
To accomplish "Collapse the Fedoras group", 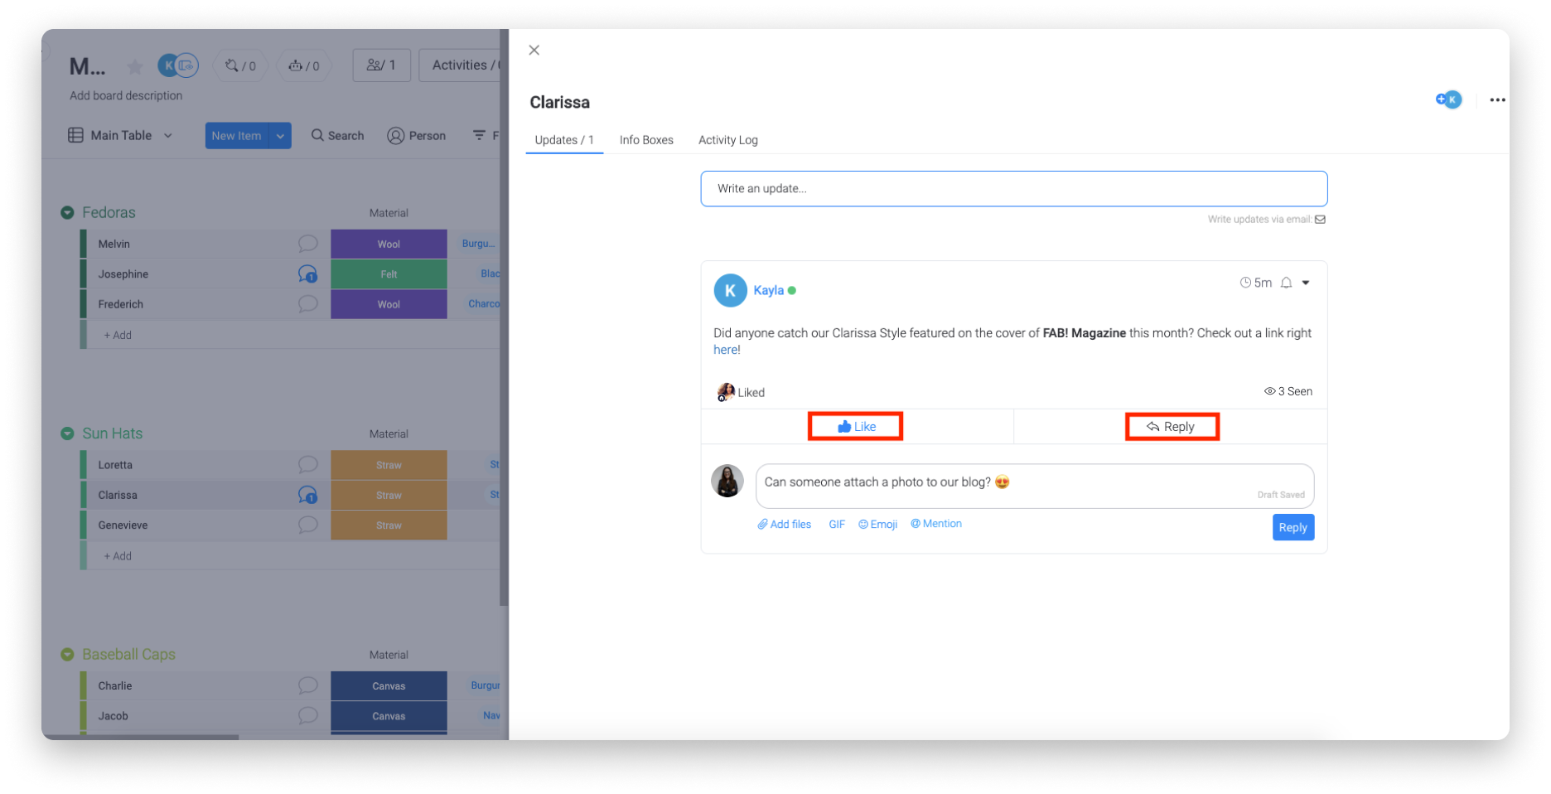I will click(67, 213).
